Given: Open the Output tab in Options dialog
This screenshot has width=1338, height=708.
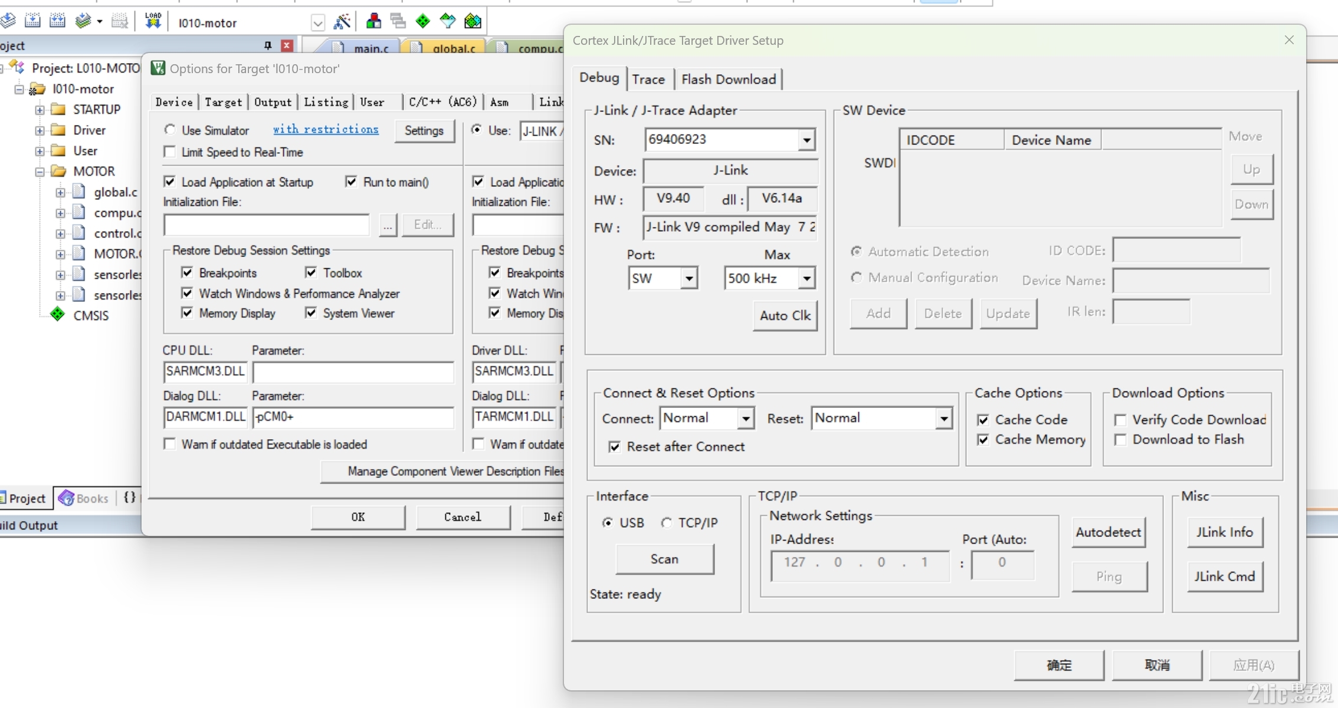Looking at the screenshot, I should [x=273, y=102].
